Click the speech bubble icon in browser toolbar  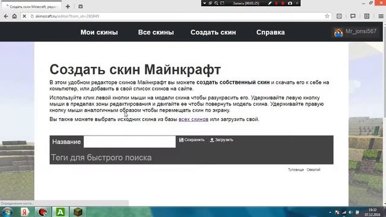(353, 16)
